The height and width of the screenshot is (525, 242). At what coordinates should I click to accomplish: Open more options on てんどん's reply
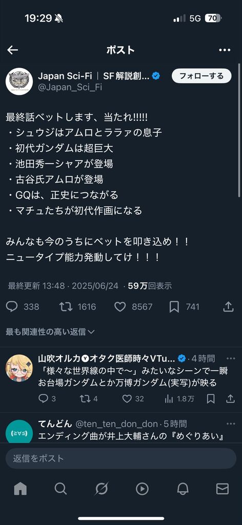coord(231,423)
